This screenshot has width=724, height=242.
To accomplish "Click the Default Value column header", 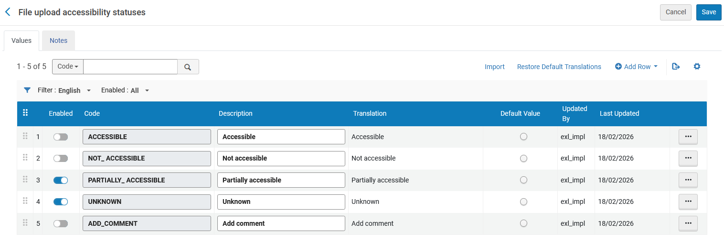I will coord(520,113).
